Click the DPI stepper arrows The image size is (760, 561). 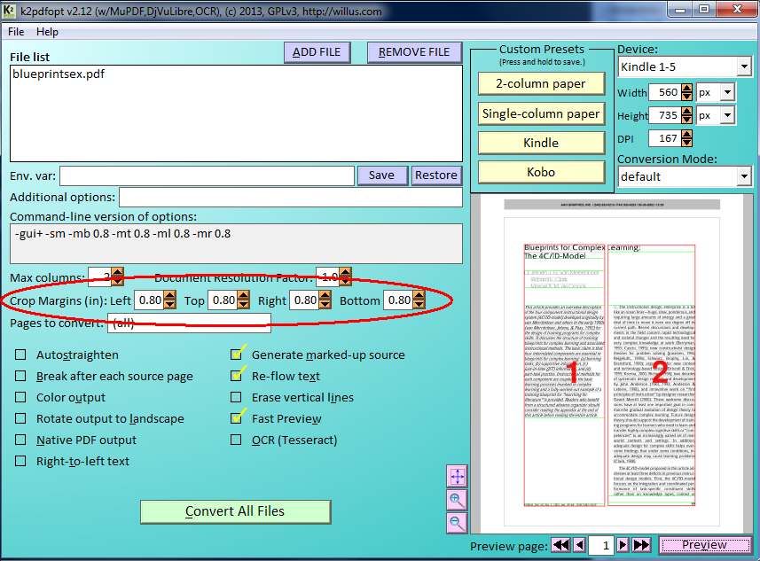click(x=686, y=138)
